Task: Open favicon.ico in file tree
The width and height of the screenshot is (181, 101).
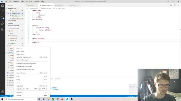Action: click(15, 36)
